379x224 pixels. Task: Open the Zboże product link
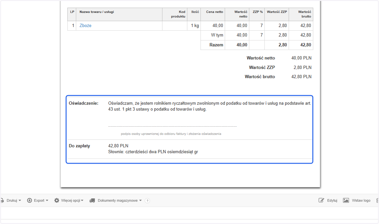click(85, 26)
